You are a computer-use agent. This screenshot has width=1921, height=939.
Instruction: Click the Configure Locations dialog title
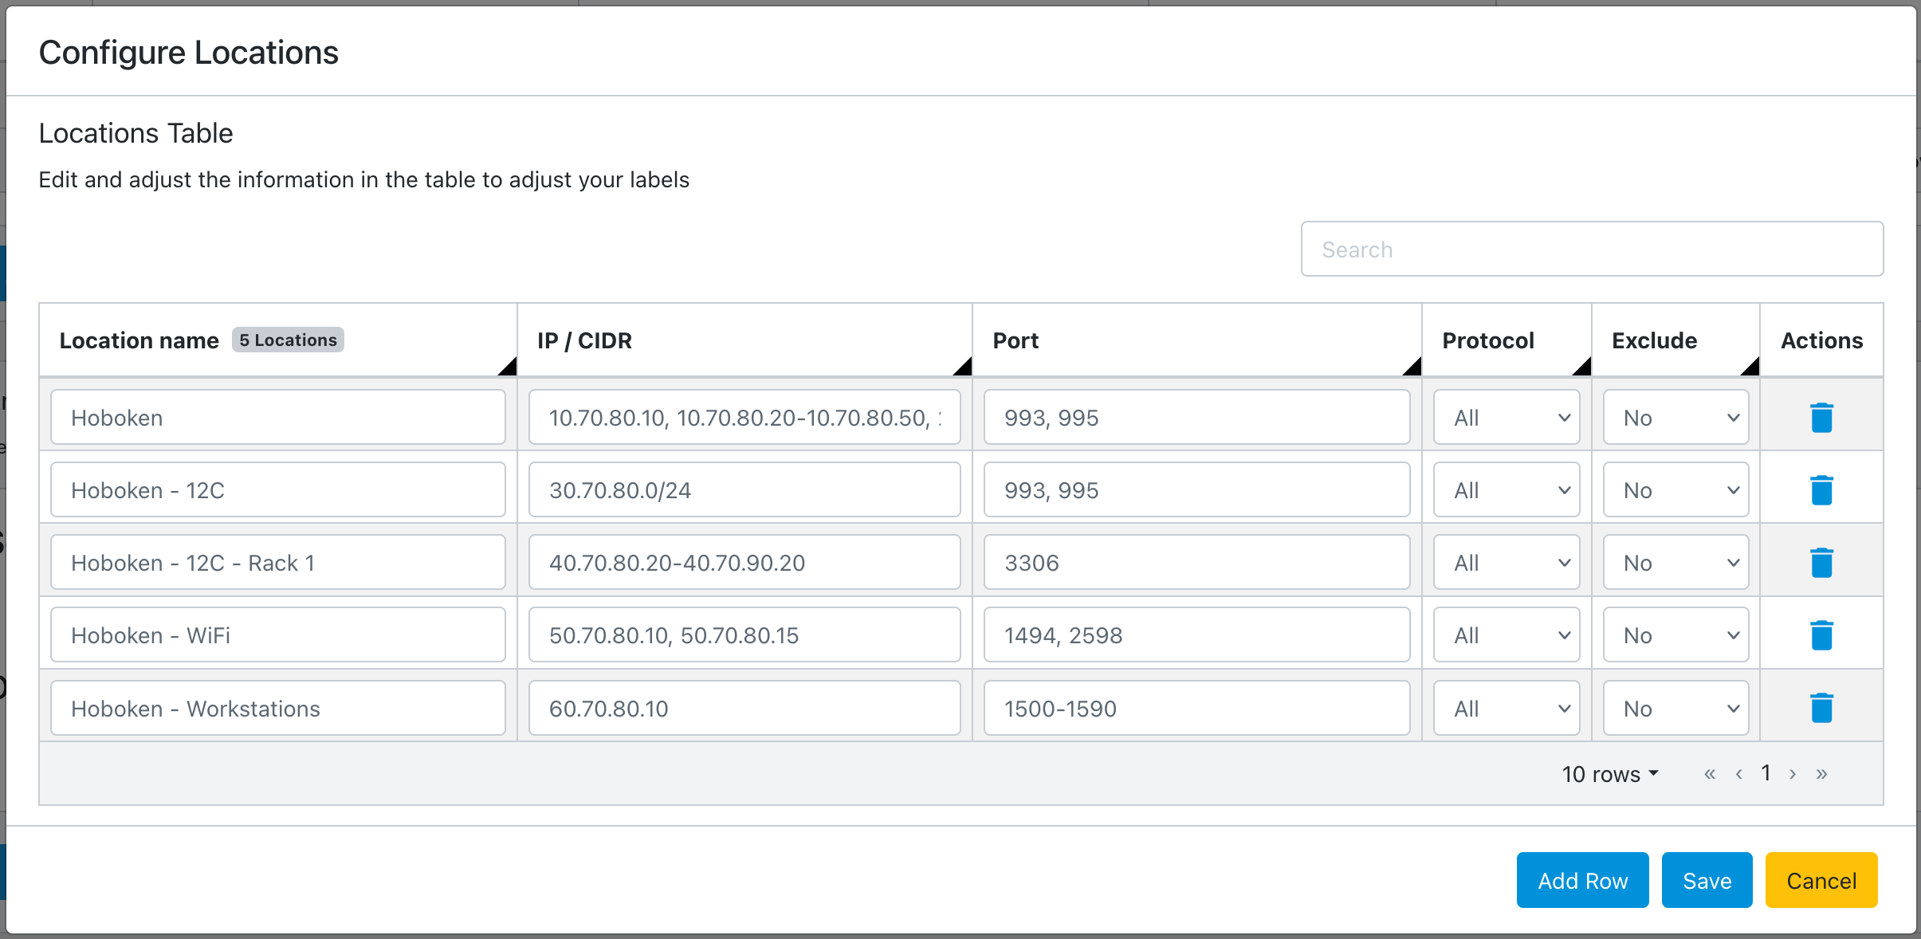click(189, 53)
